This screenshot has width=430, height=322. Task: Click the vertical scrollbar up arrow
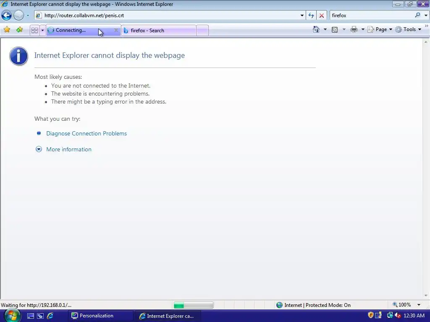pos(426,42)
